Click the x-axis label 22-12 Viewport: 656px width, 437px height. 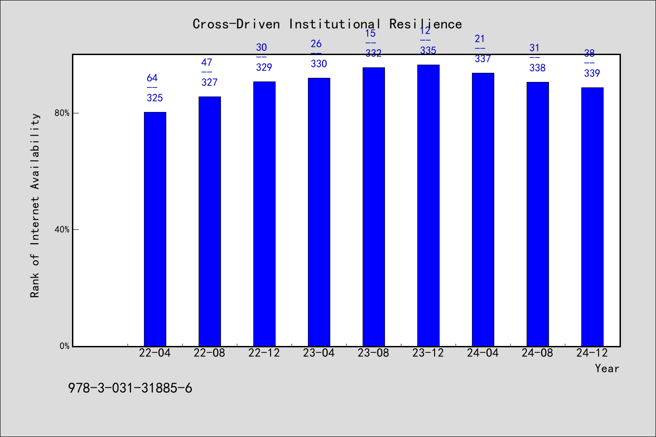point(264,353)
